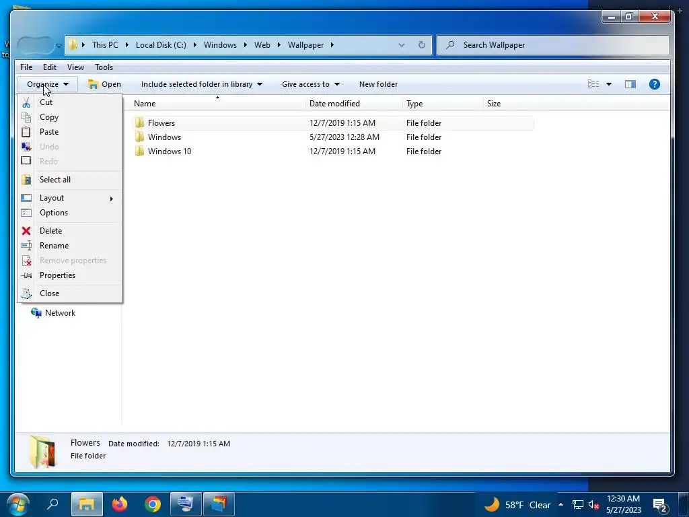This screenshot has height=517, width=689.
Task: Click the 58°F Clear weather widget
Action: coord(517,505)
